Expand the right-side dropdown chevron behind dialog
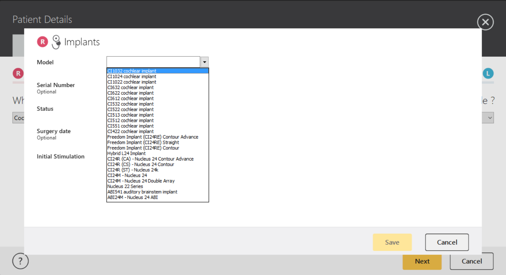 click(489, 118)
